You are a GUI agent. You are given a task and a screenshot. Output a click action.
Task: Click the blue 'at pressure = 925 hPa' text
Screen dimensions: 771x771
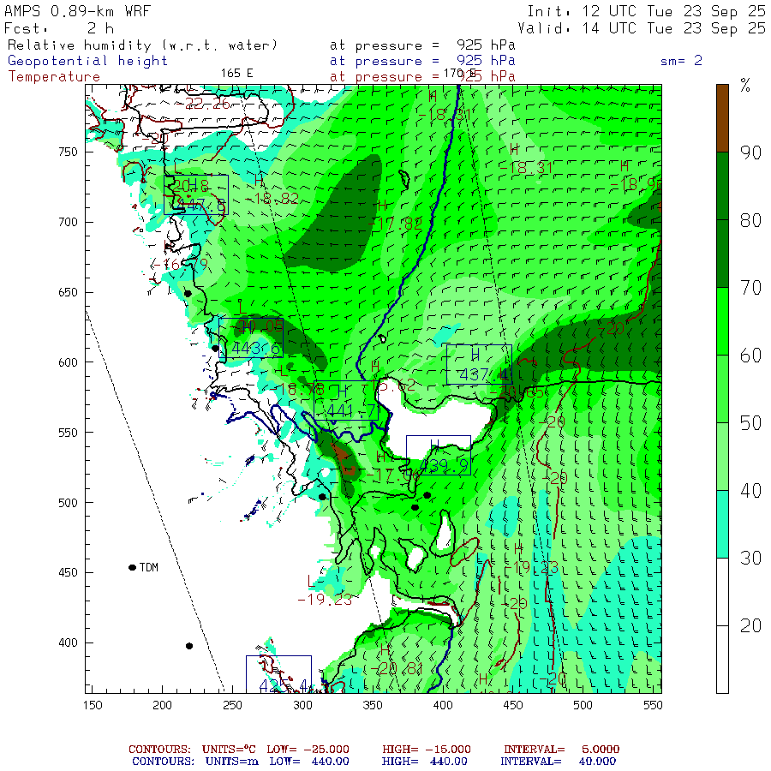tap(422, 61)
